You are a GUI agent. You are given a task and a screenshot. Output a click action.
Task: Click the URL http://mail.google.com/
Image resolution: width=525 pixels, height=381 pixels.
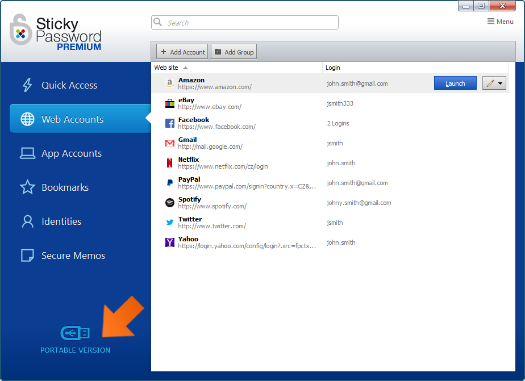[x=210, y=146]
